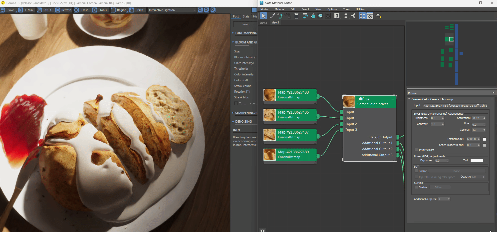Select the Pick/arrow selection tool in Slate
The image size is (497, 232).
pos(263,16)
